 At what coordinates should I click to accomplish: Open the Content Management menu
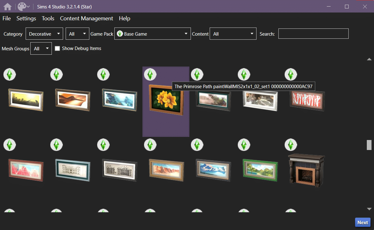point(86,18)
